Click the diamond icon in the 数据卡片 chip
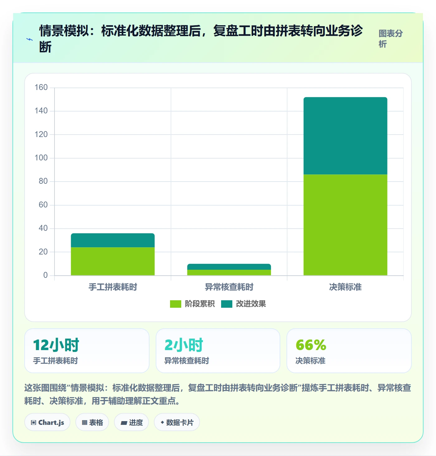The image size is (436, 456). tap(162, 422)
